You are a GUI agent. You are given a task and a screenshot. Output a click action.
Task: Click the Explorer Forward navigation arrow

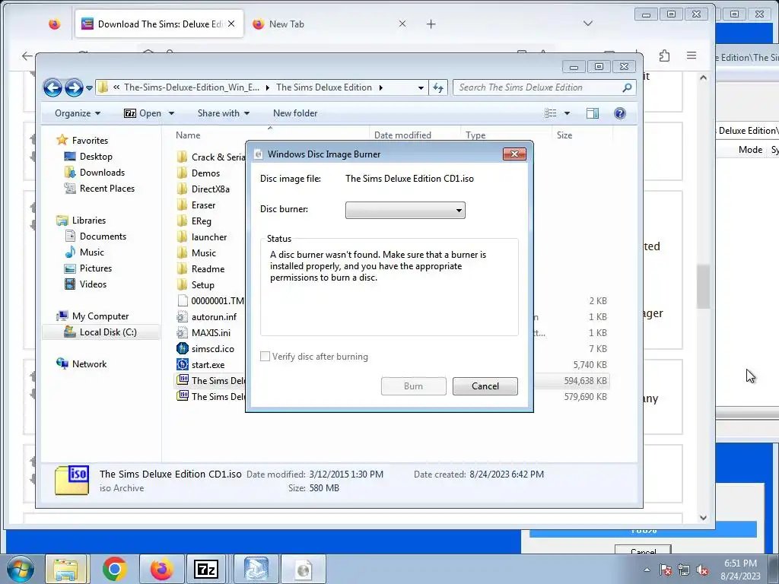tap(74, 88)
